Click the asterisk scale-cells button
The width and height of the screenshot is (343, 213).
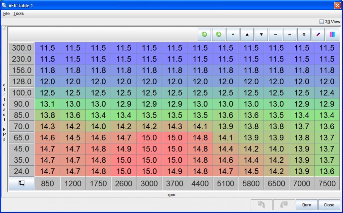304,34
